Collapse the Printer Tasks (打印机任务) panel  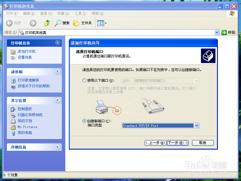(58, 43)
